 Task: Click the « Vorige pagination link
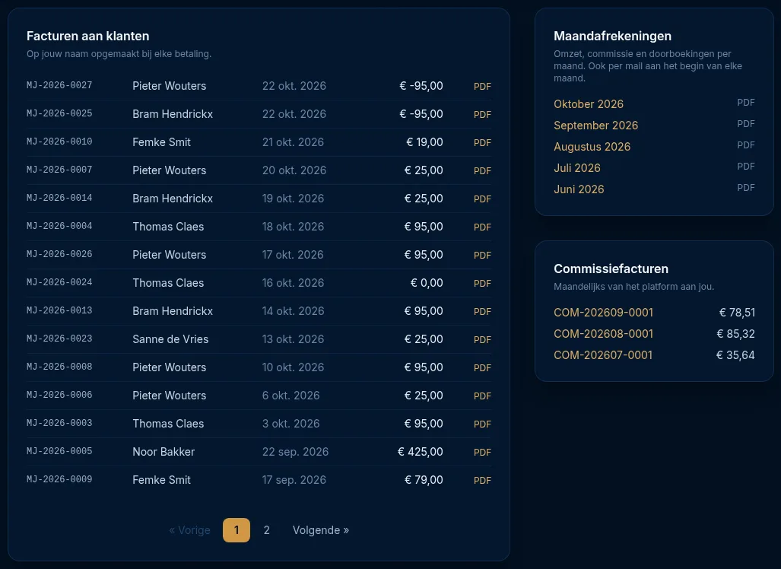(x=190, y=530)
